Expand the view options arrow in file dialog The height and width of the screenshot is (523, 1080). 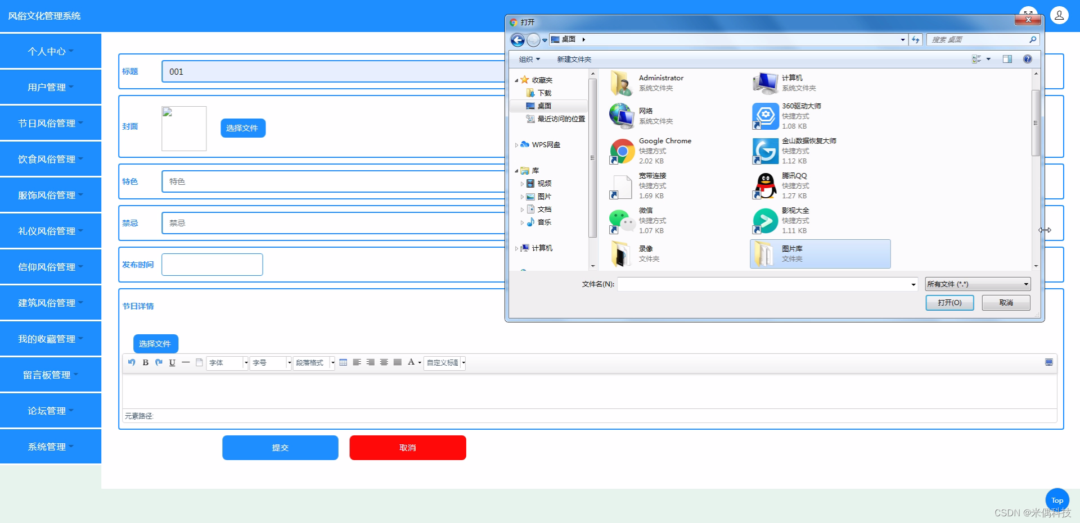click(988, 59)
